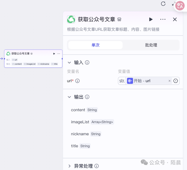The width and height of the screenshot is (187, 170).
Task: Show the info tooltip beside url
Action: [77, 81]
